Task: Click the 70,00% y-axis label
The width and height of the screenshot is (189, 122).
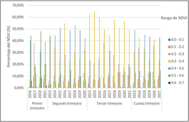Action: point(18,6)
